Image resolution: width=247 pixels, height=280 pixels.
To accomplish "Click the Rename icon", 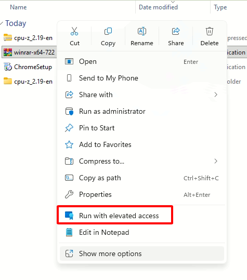I will (142, 31).
